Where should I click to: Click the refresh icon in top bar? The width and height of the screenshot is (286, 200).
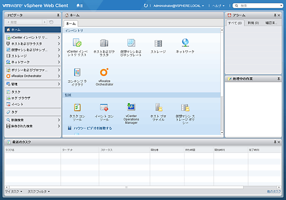click(146, 6)
